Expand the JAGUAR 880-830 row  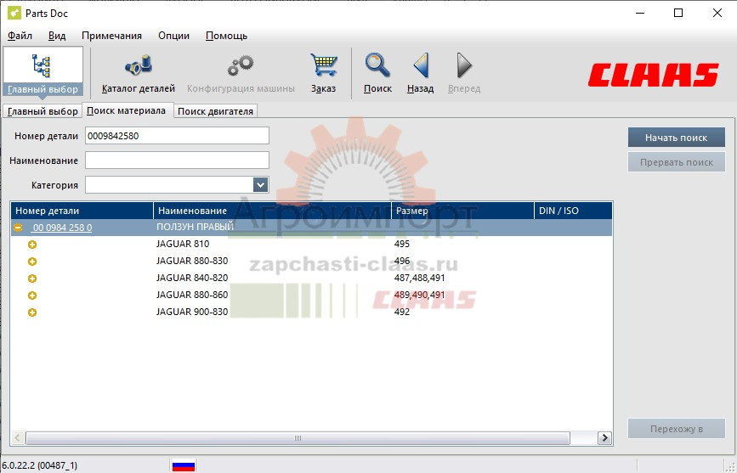point(32,262)
